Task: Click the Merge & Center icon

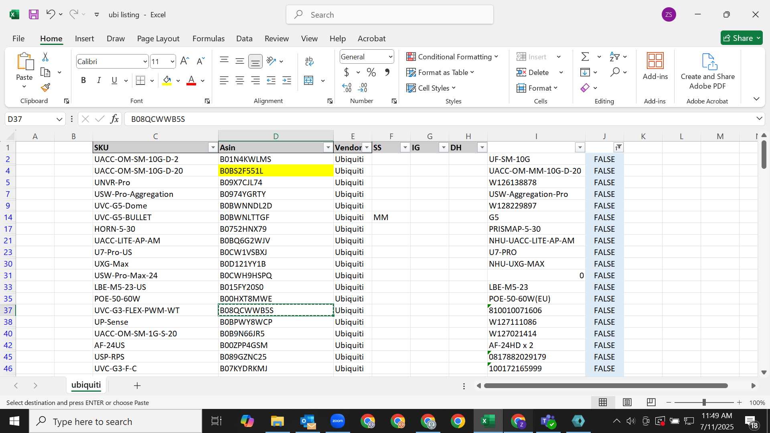Action: tap(309, 80)
